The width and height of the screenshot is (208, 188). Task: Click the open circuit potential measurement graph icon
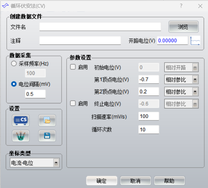(195, 41)
